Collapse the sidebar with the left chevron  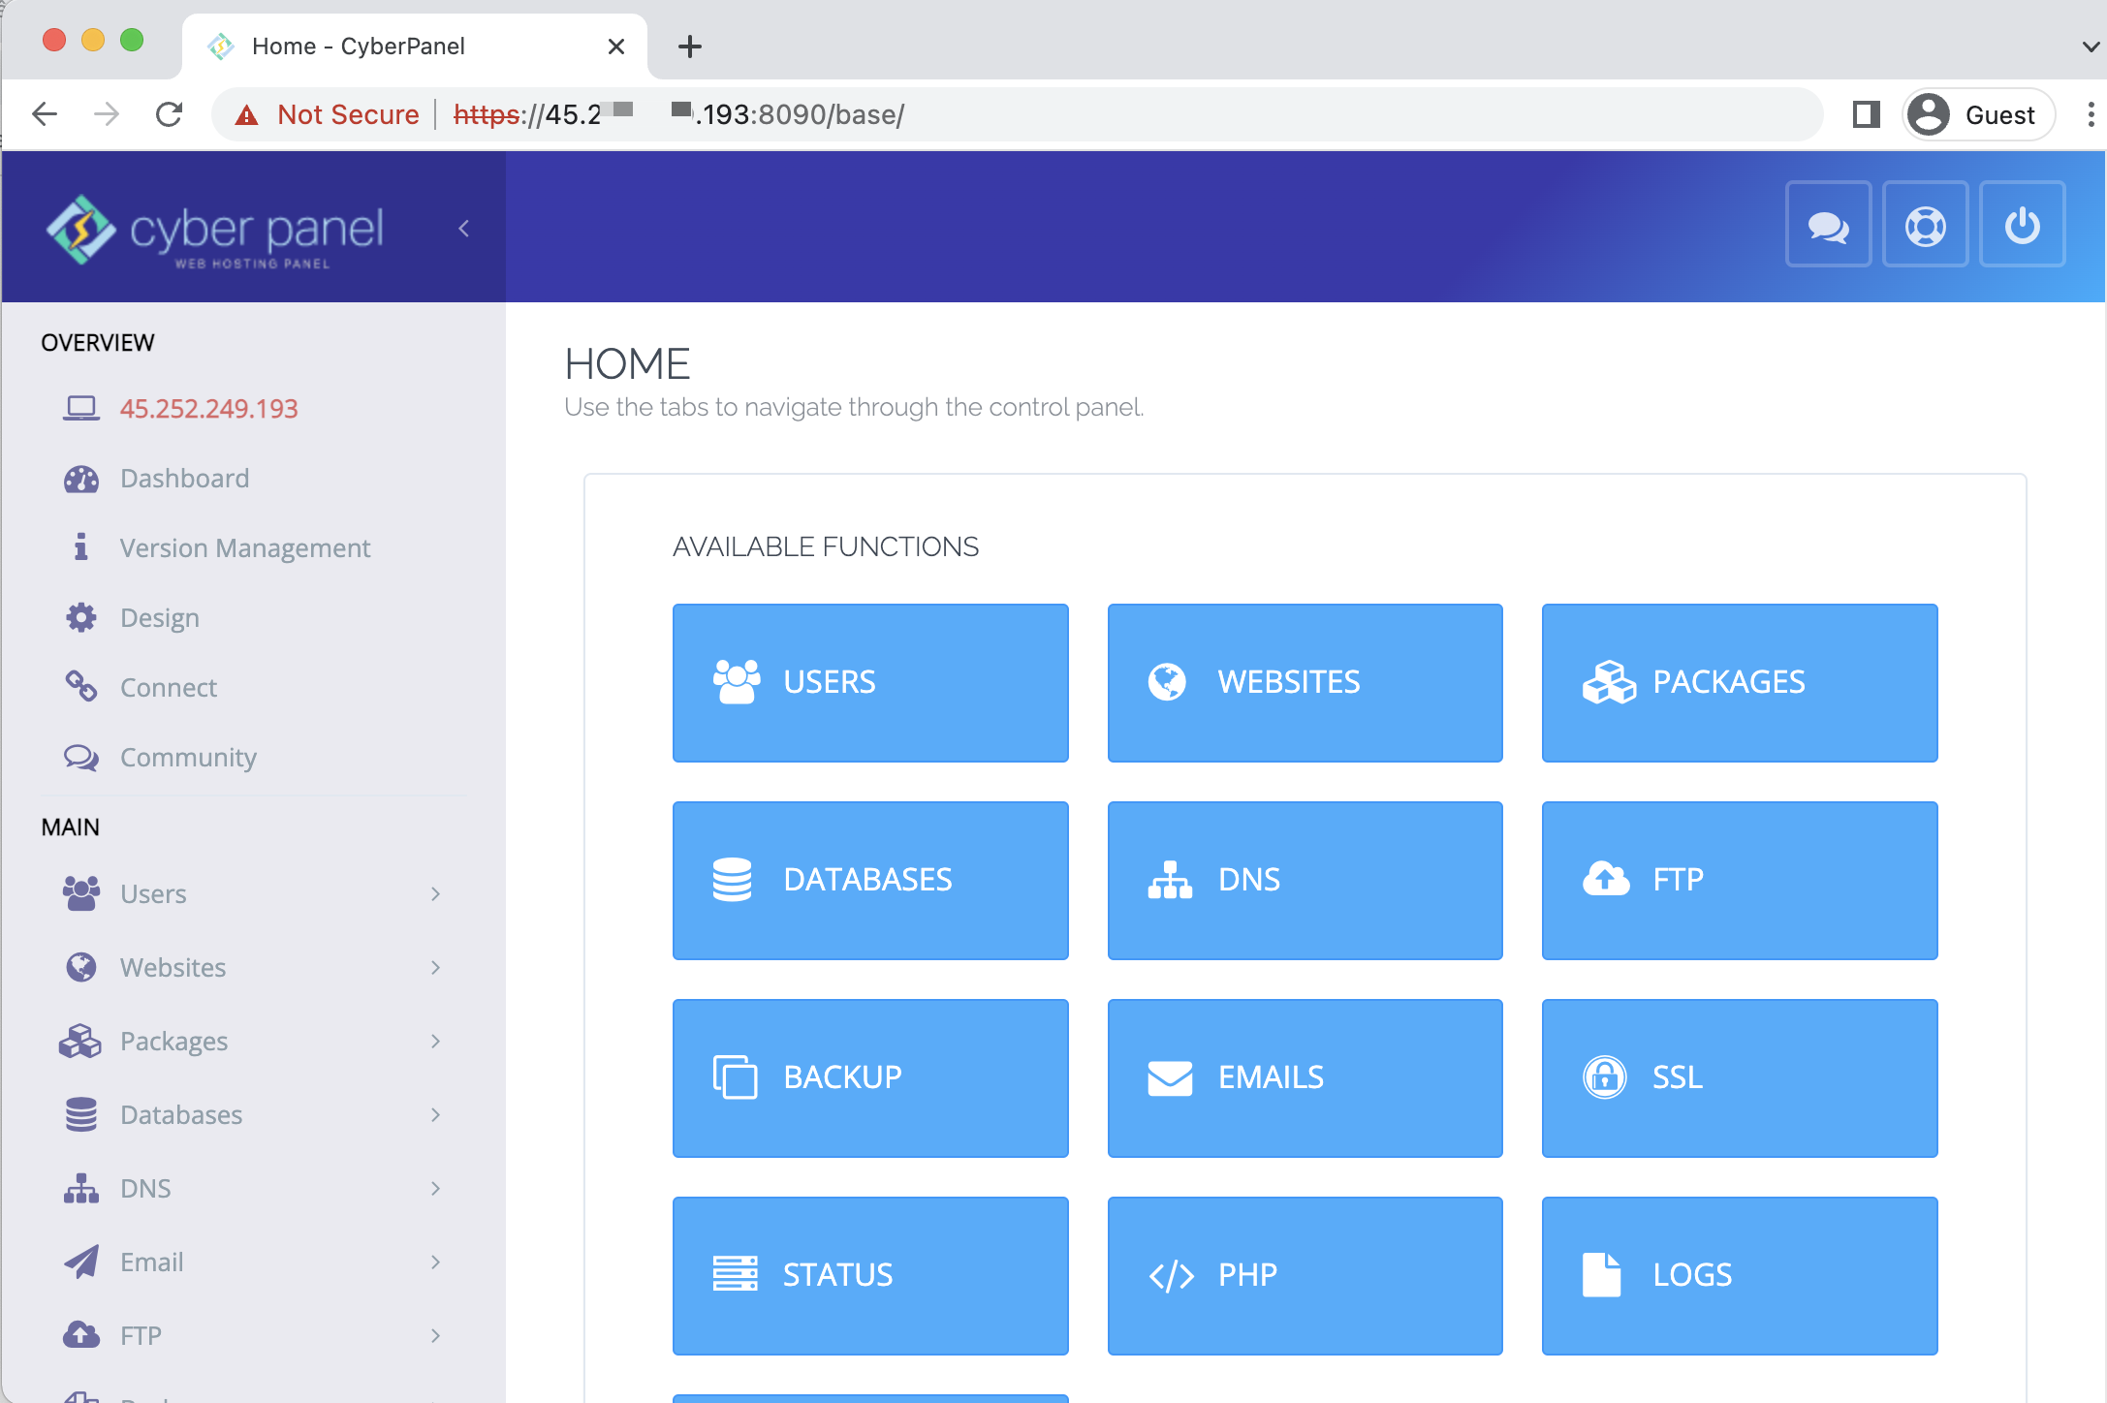tap(463, 228)
